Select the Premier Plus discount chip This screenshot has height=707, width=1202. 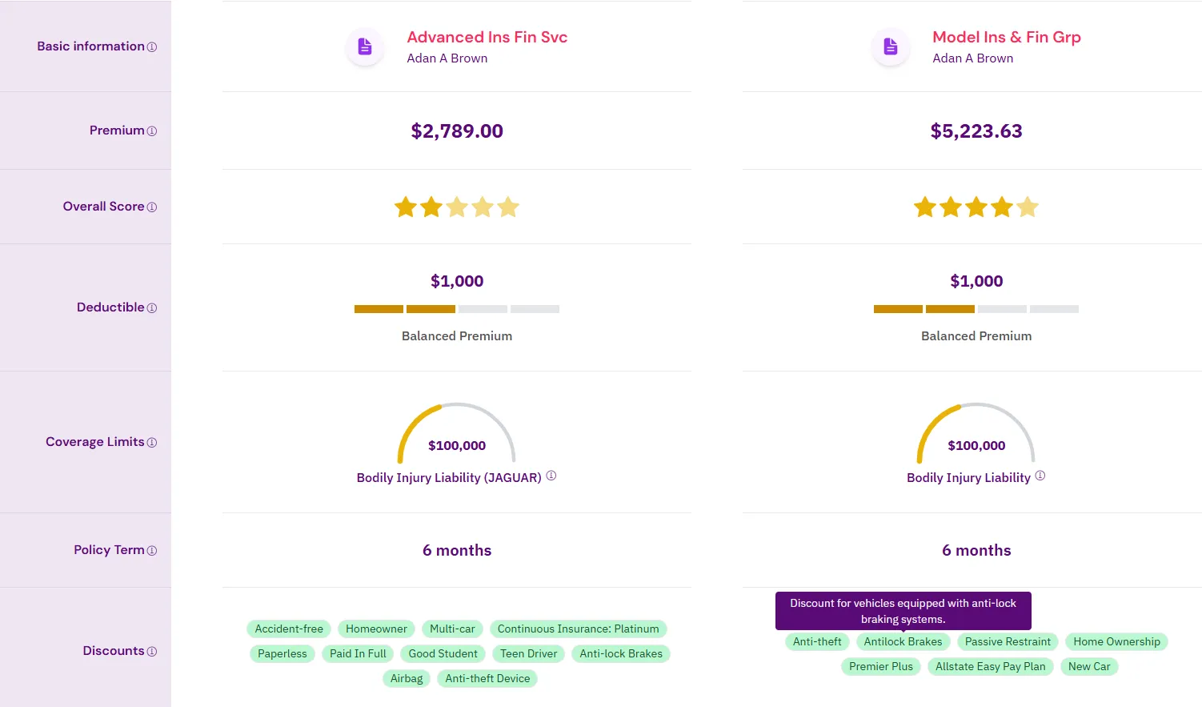point(880,666)
